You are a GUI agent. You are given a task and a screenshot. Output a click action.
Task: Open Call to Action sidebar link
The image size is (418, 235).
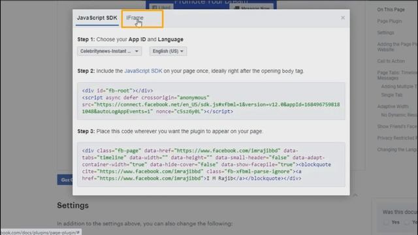pos(391,61)
